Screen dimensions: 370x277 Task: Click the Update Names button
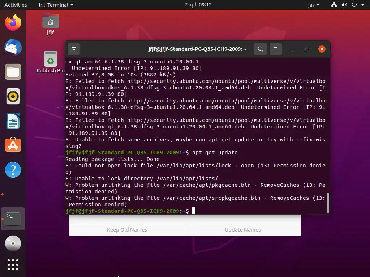click(x=243, y=230)
